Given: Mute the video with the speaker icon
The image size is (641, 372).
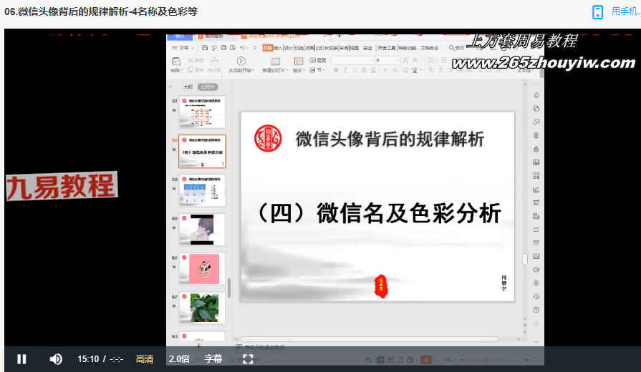Looking at the screenshot, I should click(x=56, y=359).
